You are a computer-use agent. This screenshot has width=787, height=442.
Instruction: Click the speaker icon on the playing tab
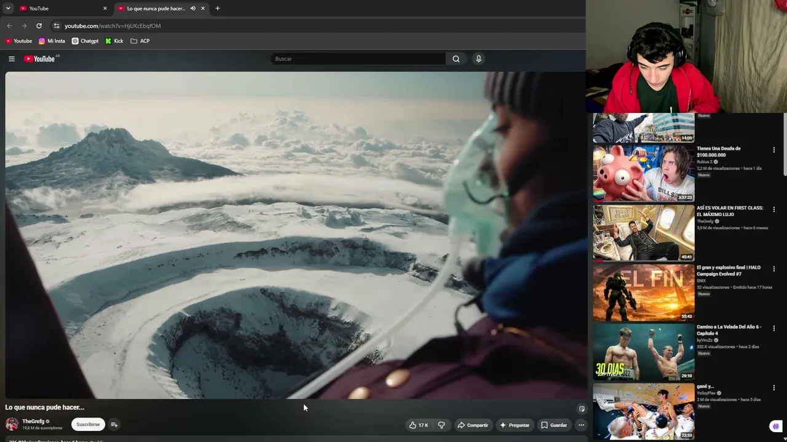[192, 9]
